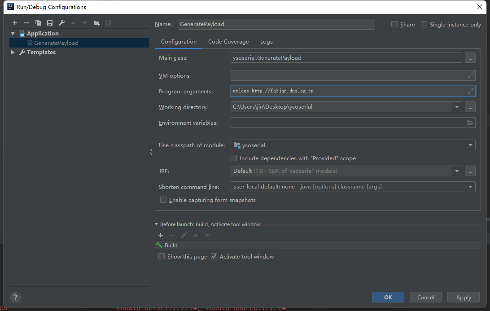
Task: Toggle the Share checkbox
Action: point(394,24)
